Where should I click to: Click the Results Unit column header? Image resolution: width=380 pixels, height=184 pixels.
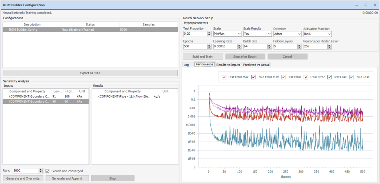coord(165,91)
